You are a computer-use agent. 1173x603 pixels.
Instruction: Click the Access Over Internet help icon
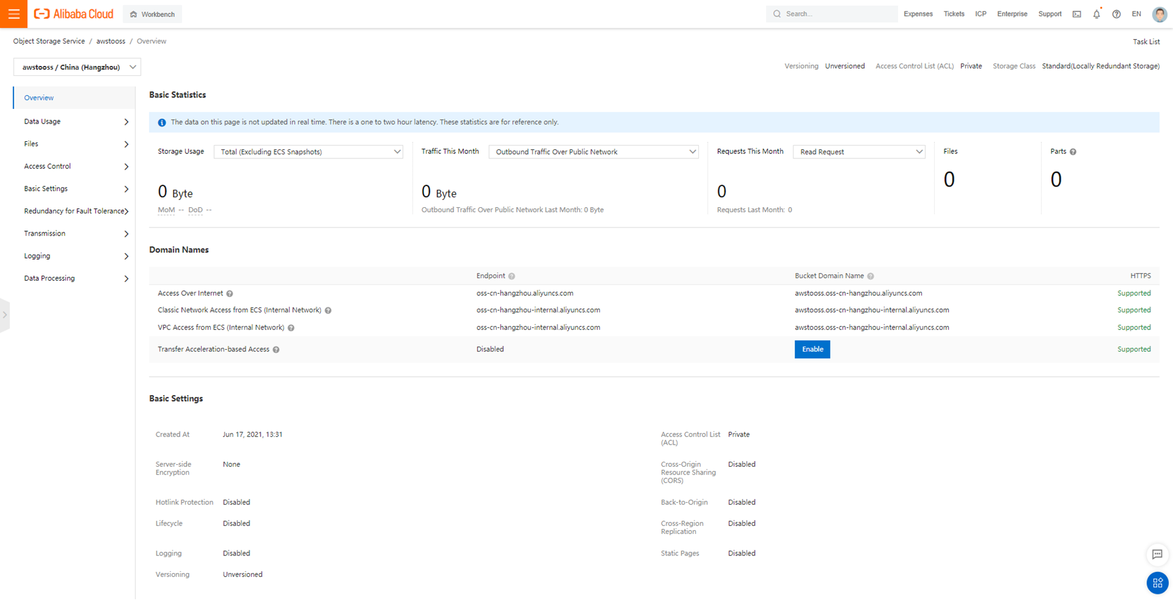click(229, 294)
